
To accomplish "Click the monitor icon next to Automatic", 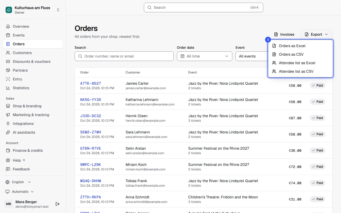I will tap(8, 192).
